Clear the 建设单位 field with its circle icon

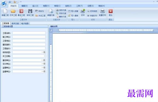tap(44, 60)
